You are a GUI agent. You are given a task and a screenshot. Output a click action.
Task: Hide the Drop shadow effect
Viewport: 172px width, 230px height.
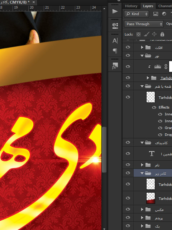(160, 135)
